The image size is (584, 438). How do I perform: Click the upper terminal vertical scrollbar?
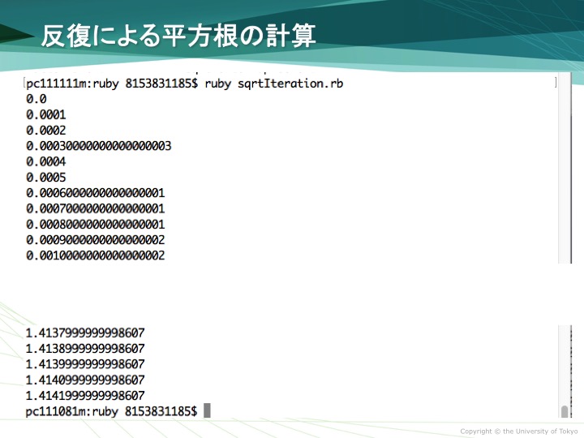pyautogui.click(x=565, y=169)
